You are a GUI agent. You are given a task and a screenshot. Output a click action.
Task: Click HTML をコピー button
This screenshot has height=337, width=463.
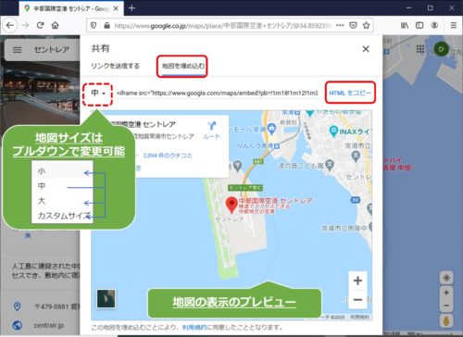(x=350, y=93)
